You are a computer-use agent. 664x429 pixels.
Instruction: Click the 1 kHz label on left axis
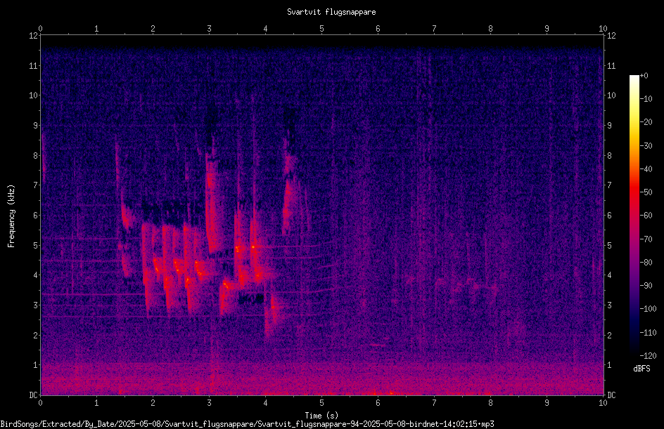[x=36, y=365]
